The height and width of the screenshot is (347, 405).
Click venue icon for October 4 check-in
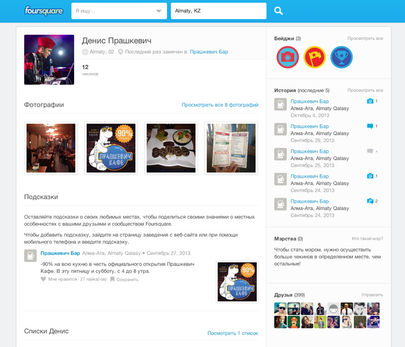click(x=280, y=104)
